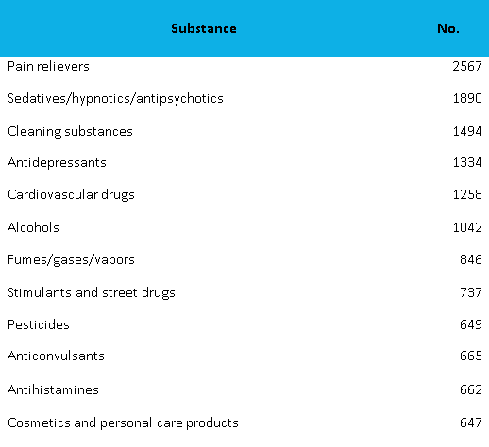The width and height of the screenshot is (489, 447).
Task: Click the Fumes/gases/vapors cell
Action: (x=71, y=260)
